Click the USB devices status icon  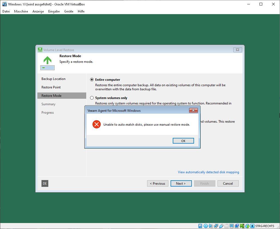[221, 226]
